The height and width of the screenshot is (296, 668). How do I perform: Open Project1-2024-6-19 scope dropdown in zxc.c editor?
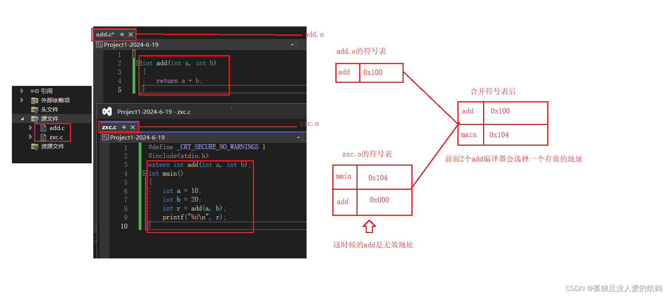pyautogui.click(x=298, y=138)
